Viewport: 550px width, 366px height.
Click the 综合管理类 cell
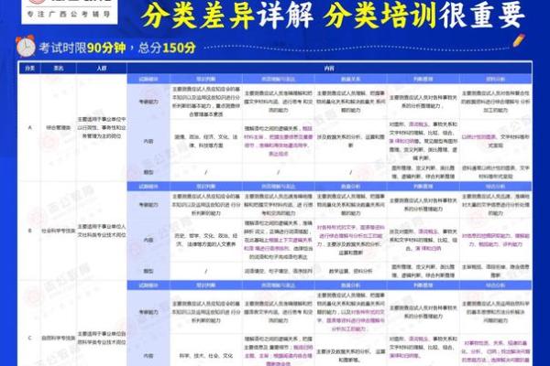59,128
